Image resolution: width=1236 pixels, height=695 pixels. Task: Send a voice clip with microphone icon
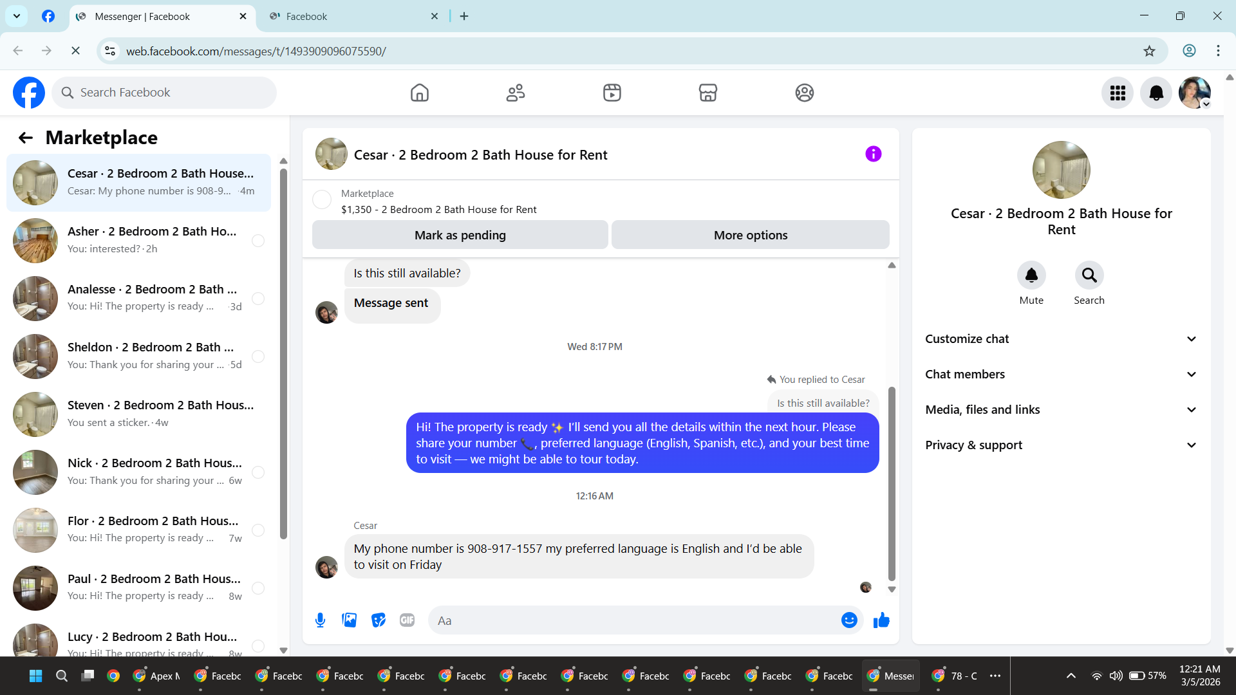coord(320,620)
